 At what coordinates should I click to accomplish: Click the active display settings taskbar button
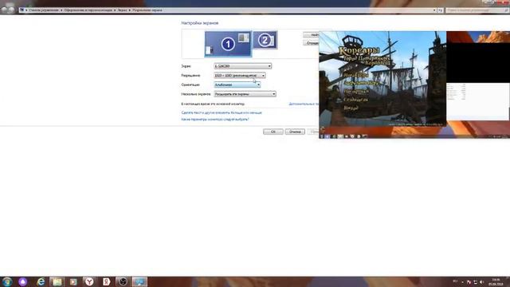pos(139,281)
